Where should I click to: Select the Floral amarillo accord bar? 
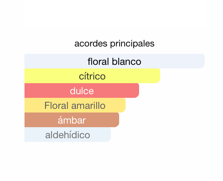point(75,105)
